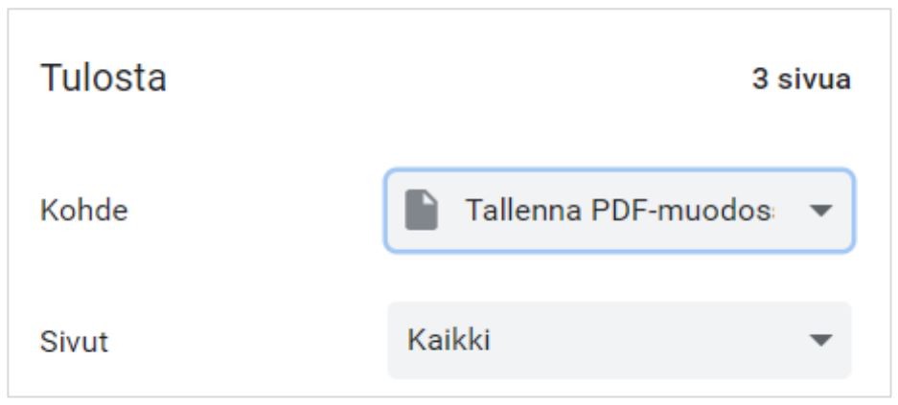Screen dimensions: 898x405
Task: Change pages selection from Kaikki
Action: [620, 340]
